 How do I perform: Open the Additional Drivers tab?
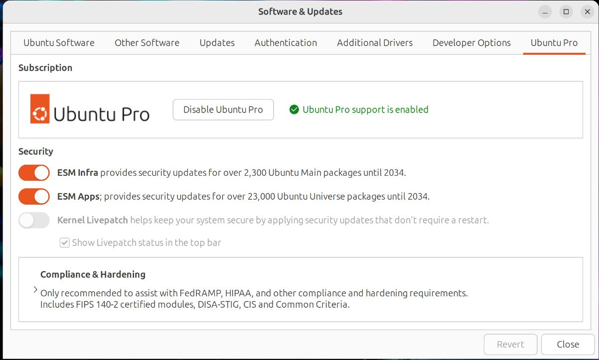point(375,43)
